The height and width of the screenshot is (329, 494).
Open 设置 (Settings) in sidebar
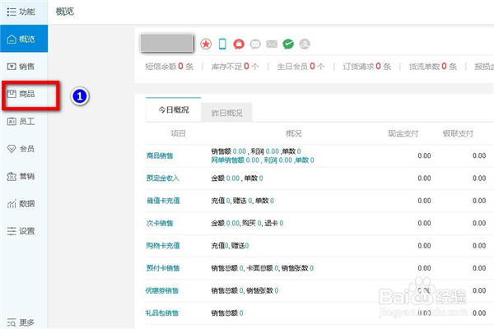tap(23, 231)
